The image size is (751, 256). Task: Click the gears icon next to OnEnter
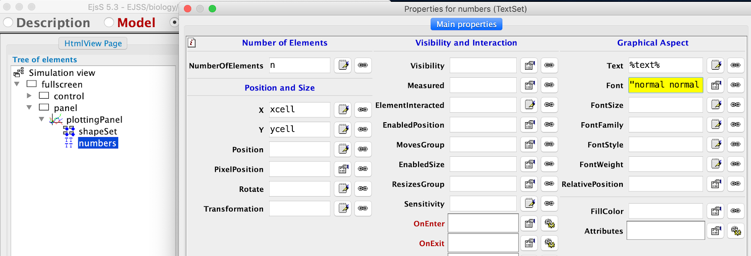[549, 224]
